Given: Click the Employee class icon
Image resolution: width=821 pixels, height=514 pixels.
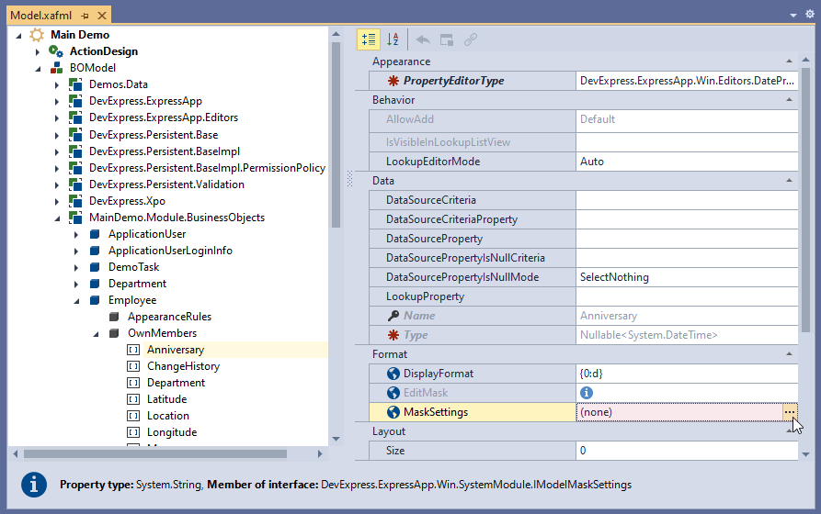Looking at the screenshot, I should click(x=95, y=300).
